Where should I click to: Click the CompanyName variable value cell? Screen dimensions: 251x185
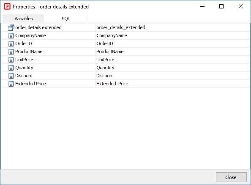tap(173, 35)
